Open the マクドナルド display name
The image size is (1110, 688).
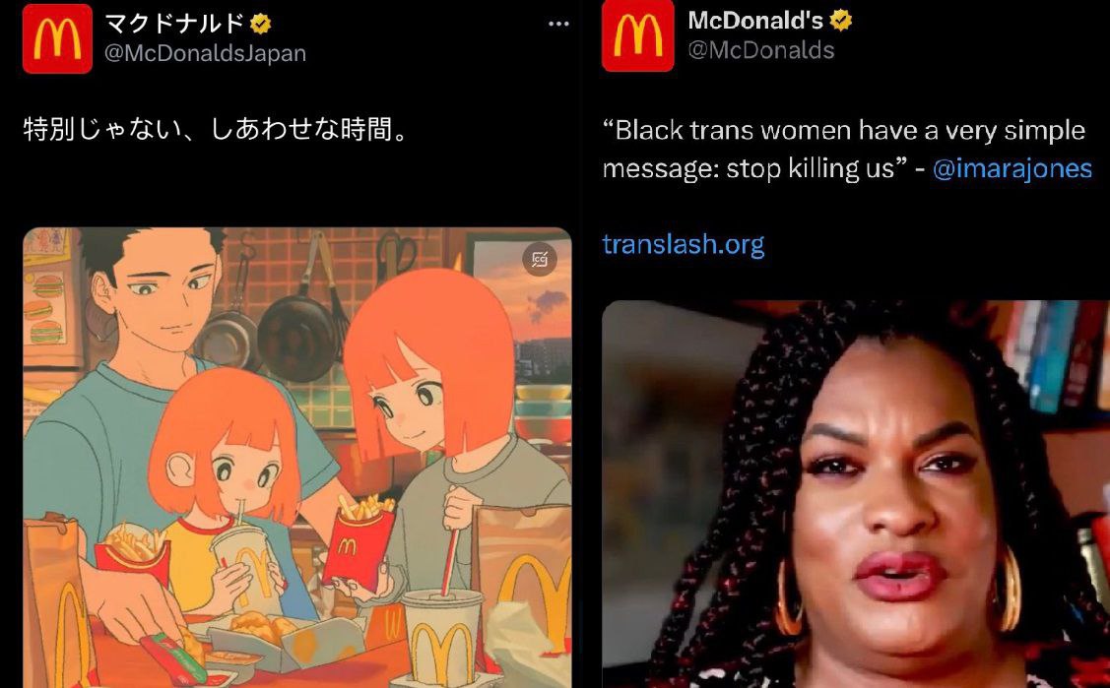click(x=174, y=24)
